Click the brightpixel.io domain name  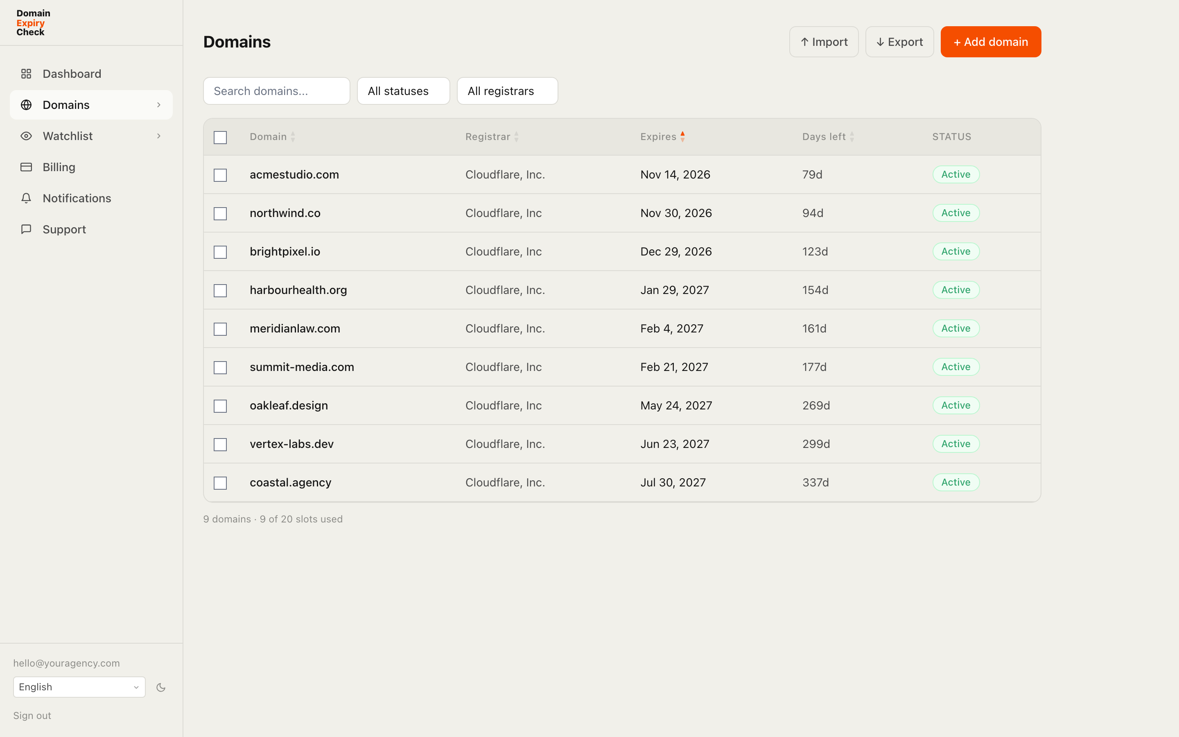pyautogui.click(x=285, y=251)
